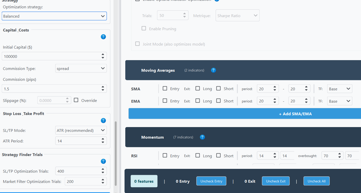Toggle the Slippage Override checkbox
This screenshot has width=361, height=193.
pos(76,100)
